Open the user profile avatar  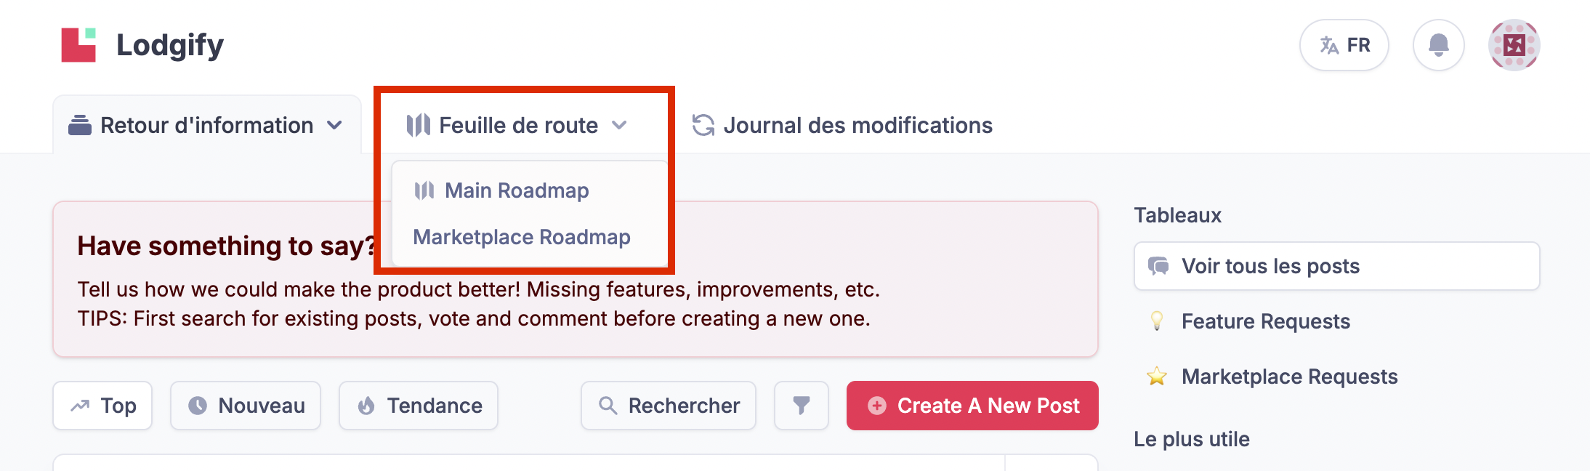(1514, 45)
